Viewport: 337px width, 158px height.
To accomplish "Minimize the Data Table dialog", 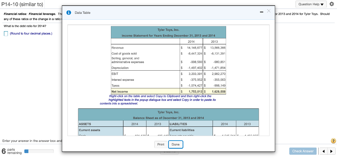I will pyautogui.click(x=262, y=12).
